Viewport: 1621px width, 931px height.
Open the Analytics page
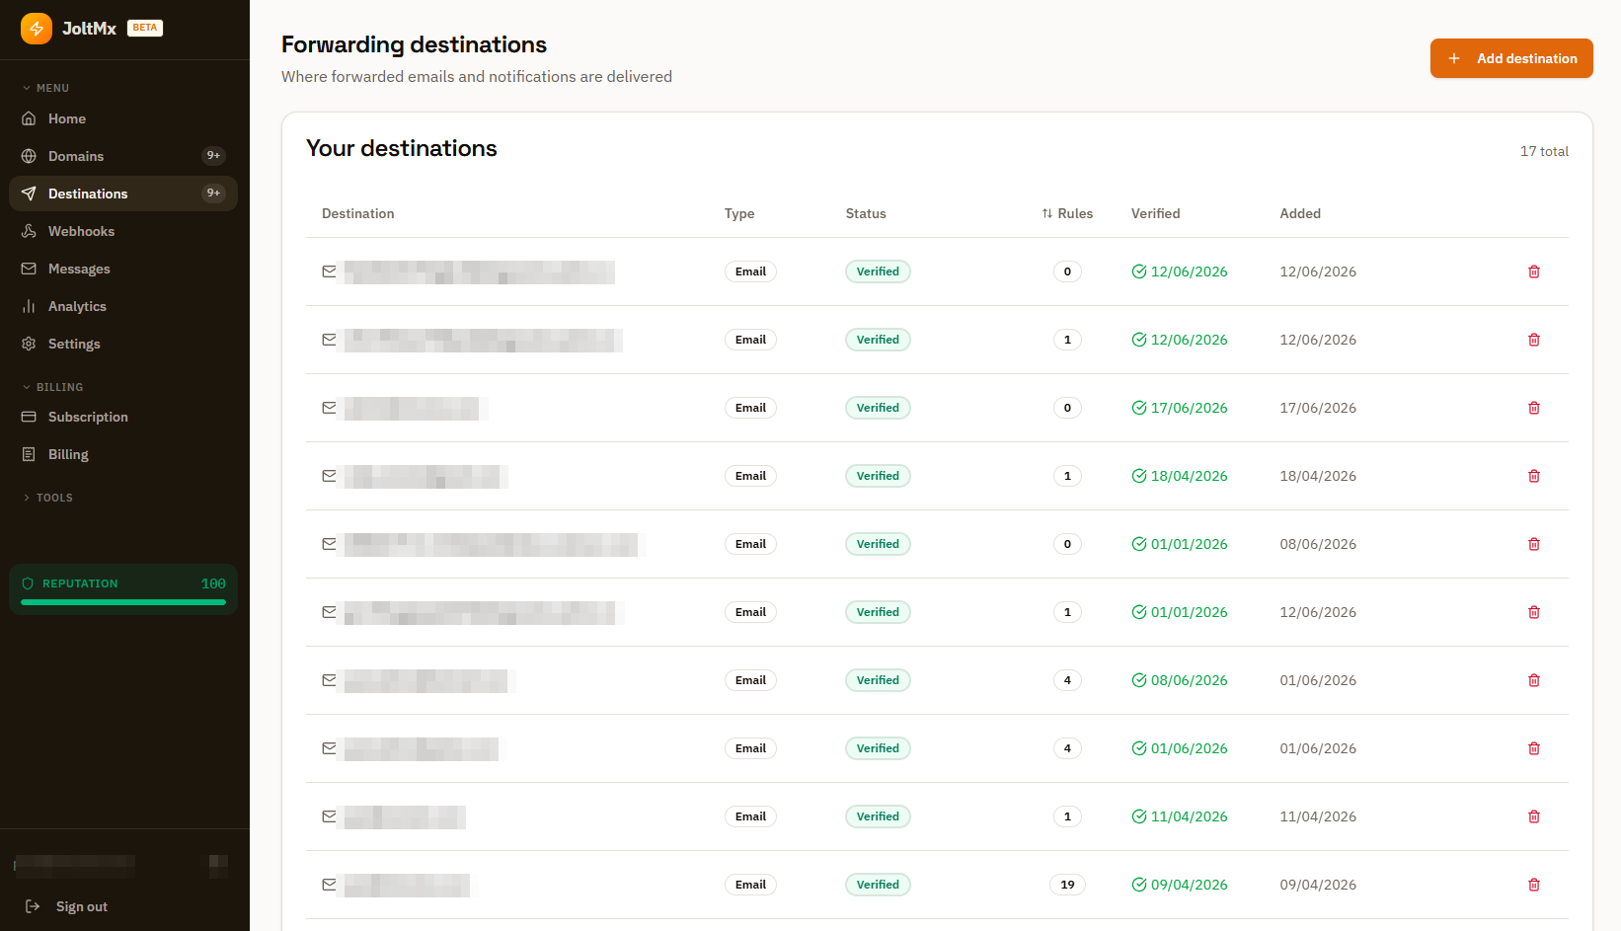coord(123,306)
